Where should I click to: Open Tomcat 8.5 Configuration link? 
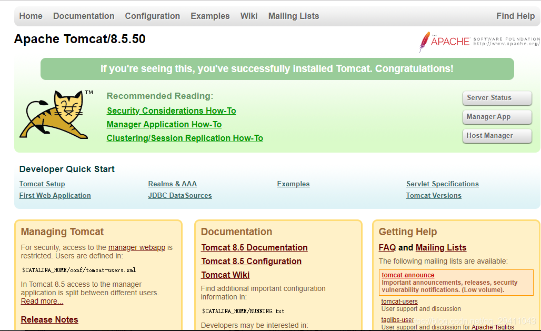pos(251,262)
